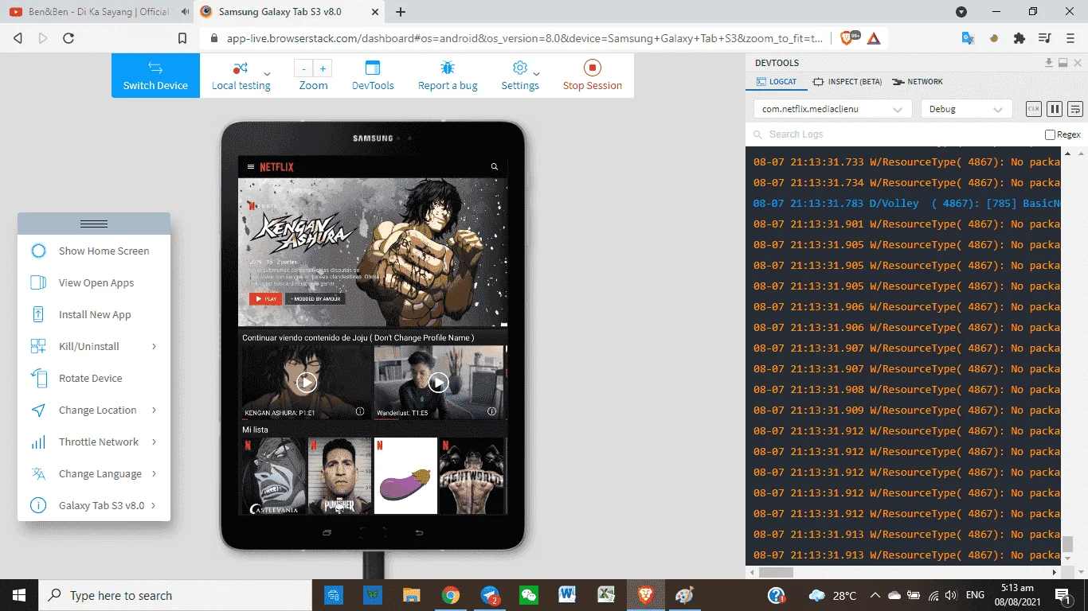Open Chrome from the taskbar
Viewport: 1088px width, 611px height.
tap(451, 595)
